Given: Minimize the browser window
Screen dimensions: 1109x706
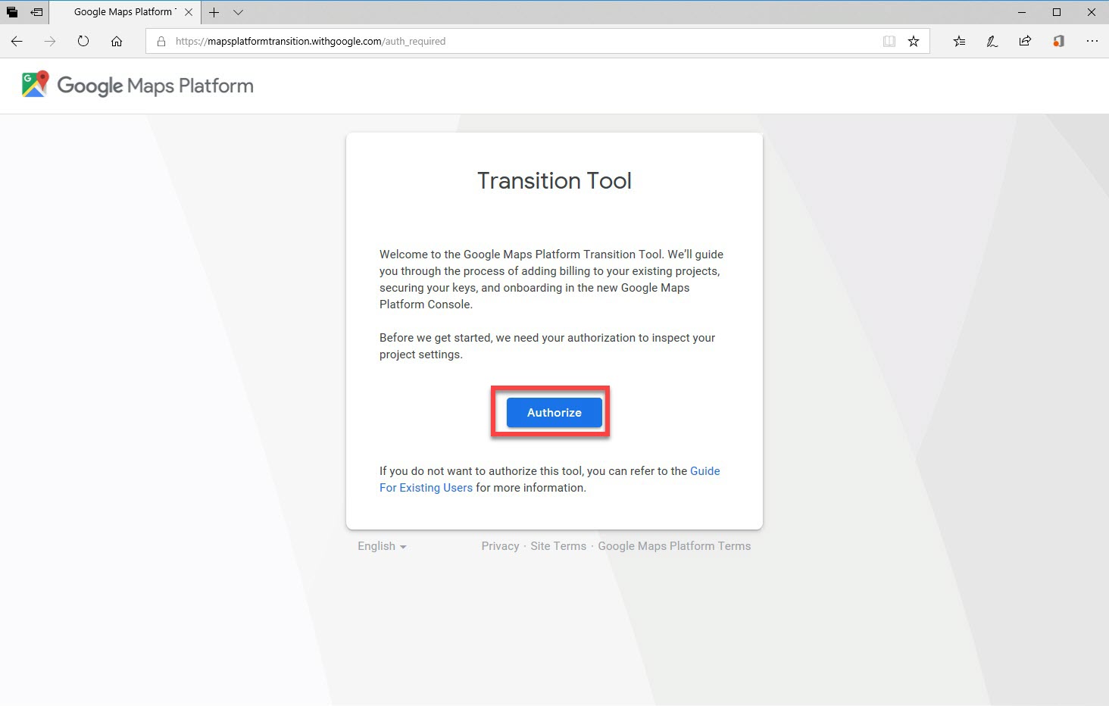Looking at the screenshot, I should [x=1022, y=12].
